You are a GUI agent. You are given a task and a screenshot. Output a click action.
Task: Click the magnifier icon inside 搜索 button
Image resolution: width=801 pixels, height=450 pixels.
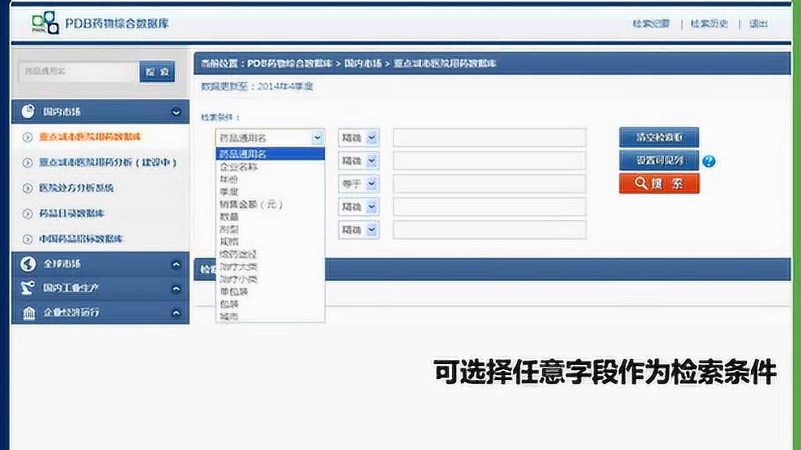tap(640, 183)
